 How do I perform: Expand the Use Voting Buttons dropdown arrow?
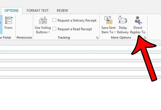pyautogui.click(x=49, y=32)
